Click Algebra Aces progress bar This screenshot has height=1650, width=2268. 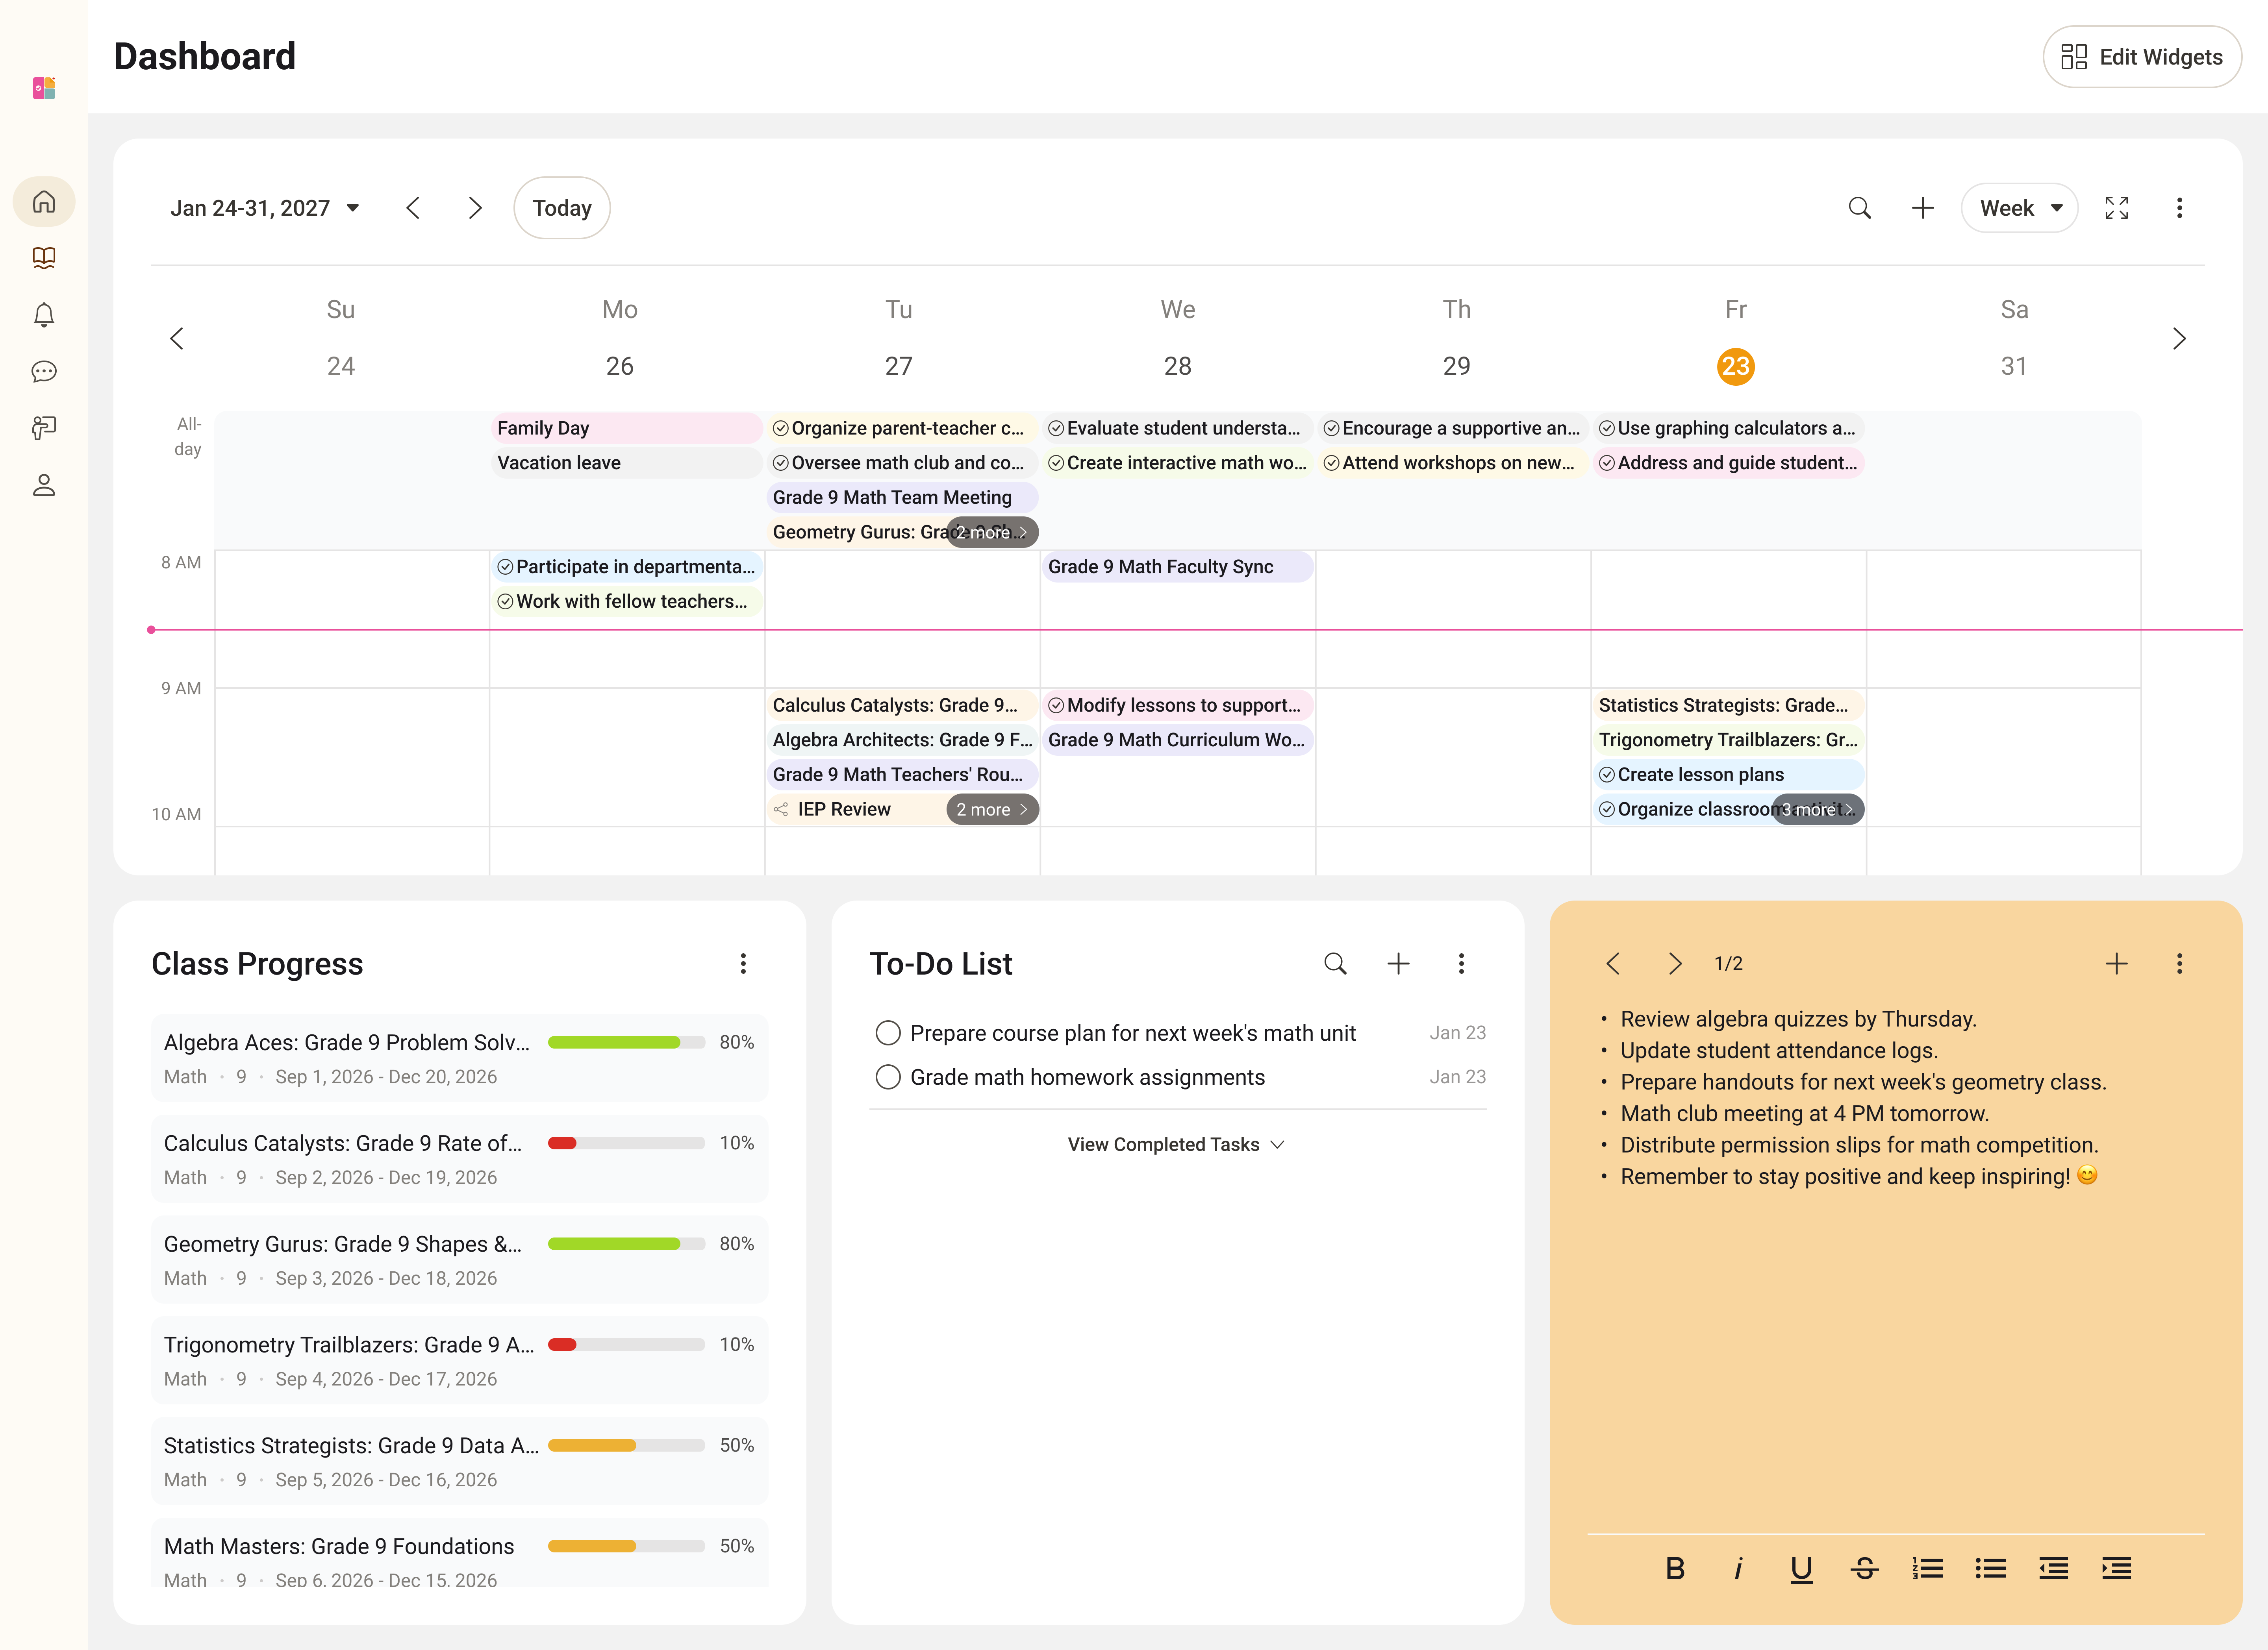tap(626, 1042)
